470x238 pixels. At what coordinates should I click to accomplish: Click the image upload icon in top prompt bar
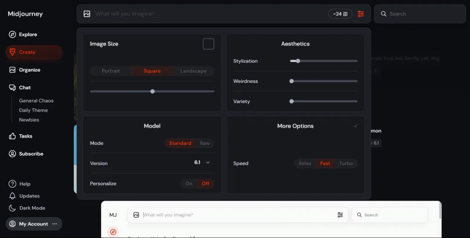(87, 14)
